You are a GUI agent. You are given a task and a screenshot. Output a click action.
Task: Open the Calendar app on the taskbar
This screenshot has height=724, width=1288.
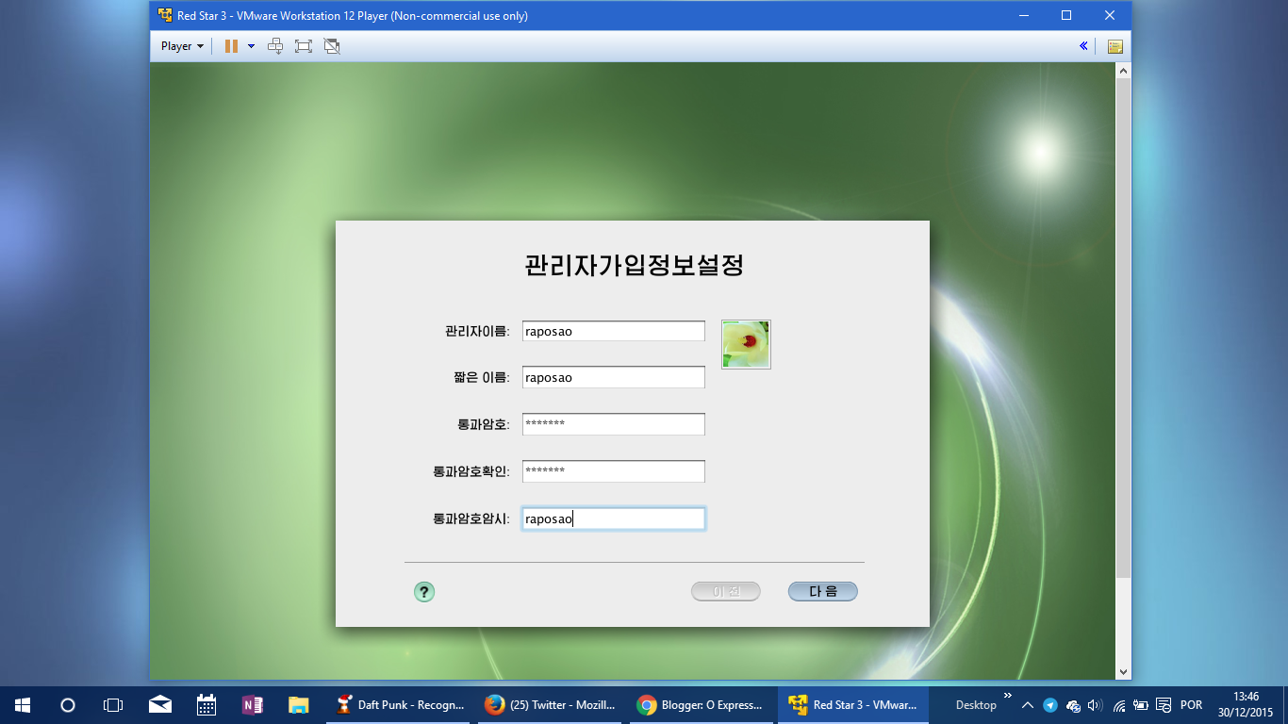tap(206, 704)
